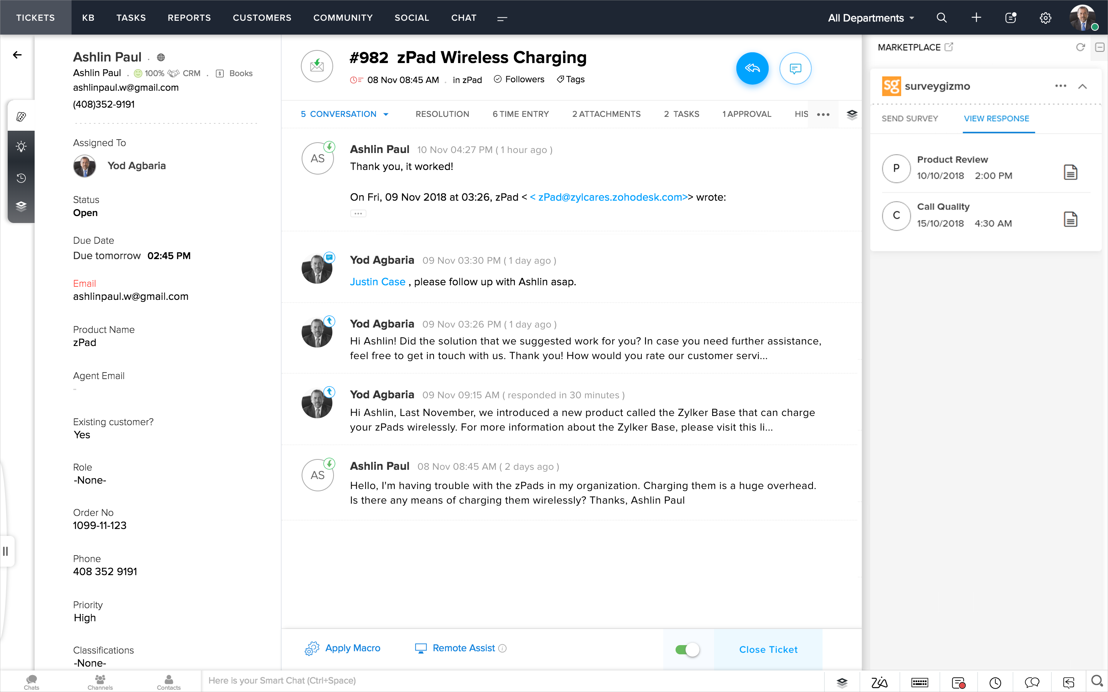Open the setup gear icon
The height and width of the screenshot is (692, 1108).
1045,18
